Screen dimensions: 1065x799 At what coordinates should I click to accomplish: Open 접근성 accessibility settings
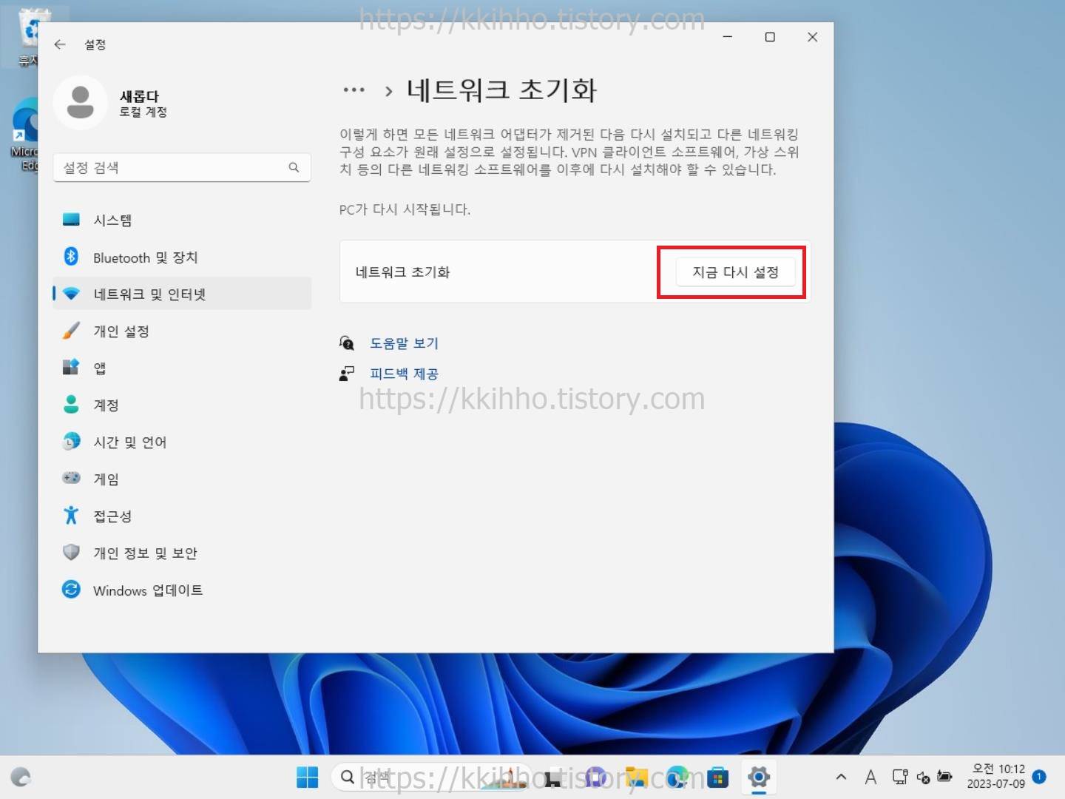(182, 516)
